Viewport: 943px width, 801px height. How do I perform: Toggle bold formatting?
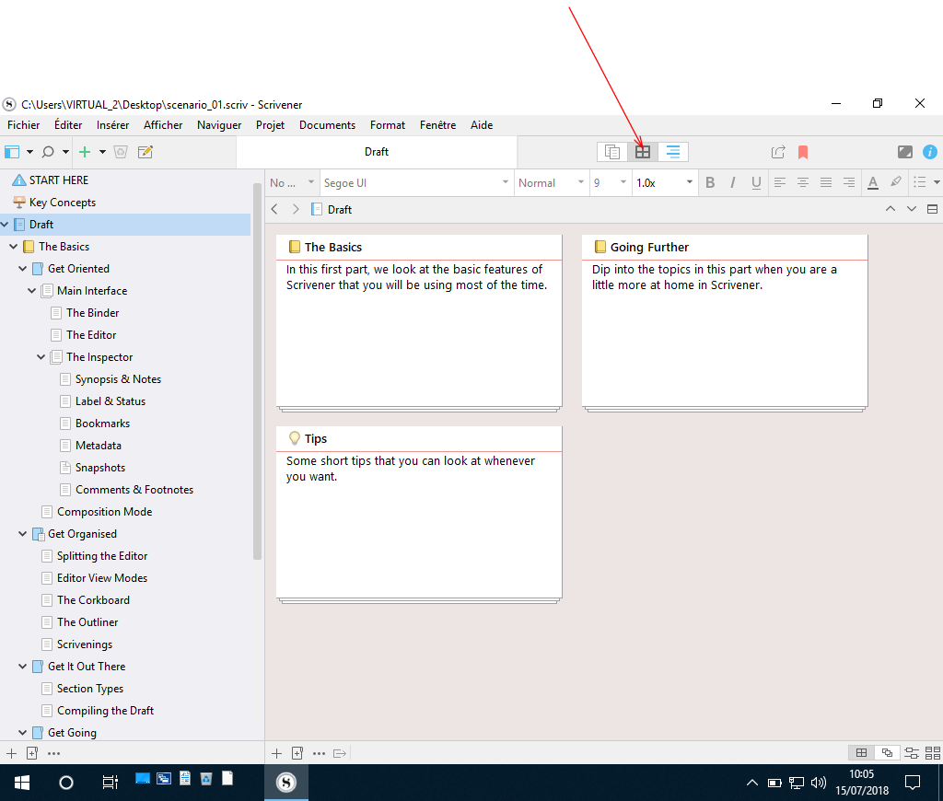710,183
